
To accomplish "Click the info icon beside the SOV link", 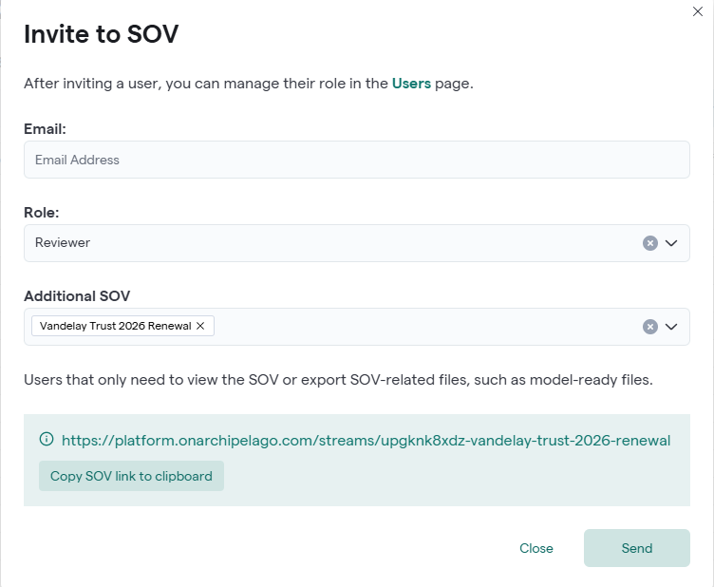I will click(x=47, y=440).
